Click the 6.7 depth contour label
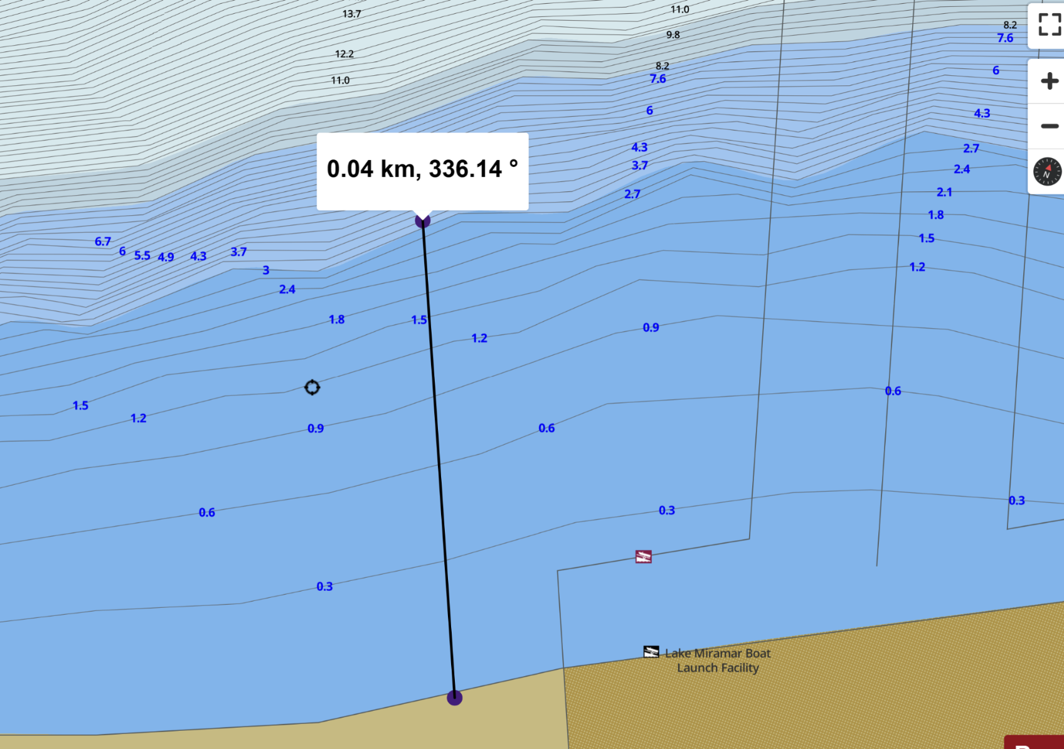Image resolution: width=1064 pixels, height=749 pixels. click(103, 242)
